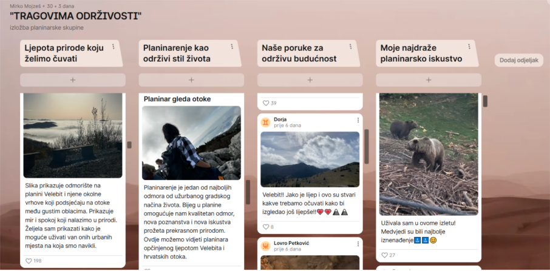The image size is (550, 271).
Task: Open the Planinar gleda otoke photo
Action: coord(191,143)
